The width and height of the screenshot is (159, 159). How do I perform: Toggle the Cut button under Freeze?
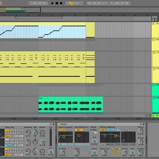(118, 152)
